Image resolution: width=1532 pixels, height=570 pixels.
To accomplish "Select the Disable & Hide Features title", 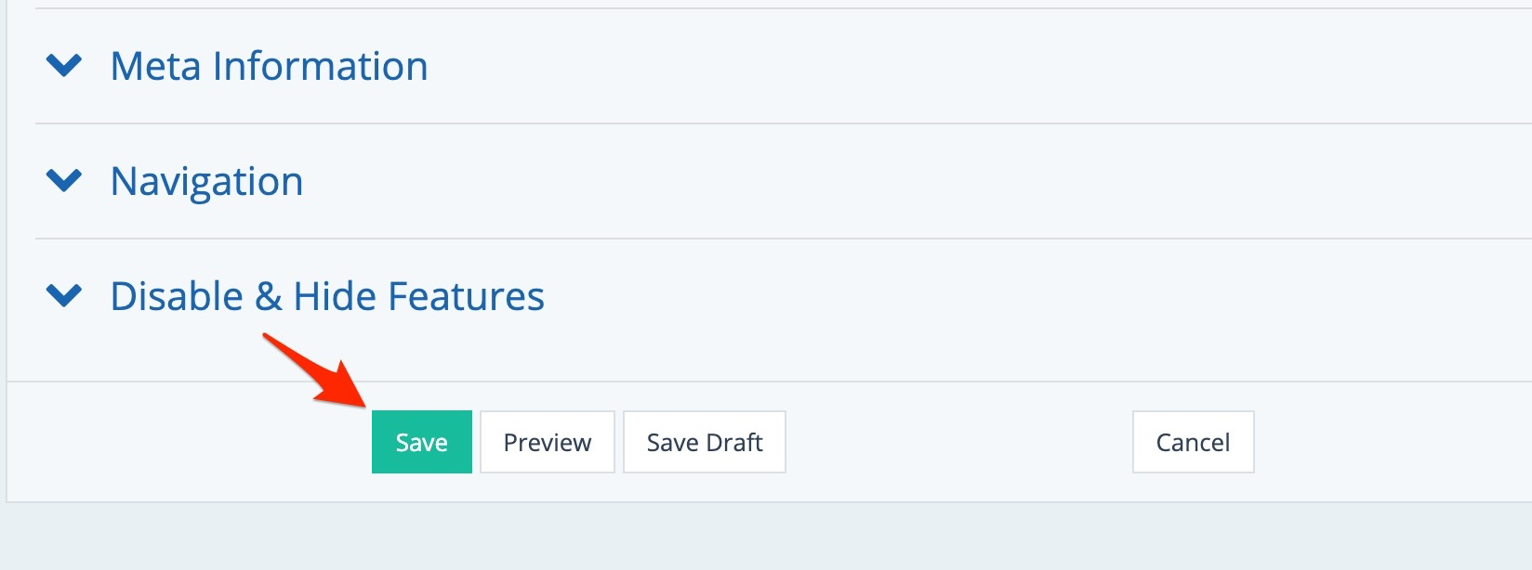I will (x=327, y=296).
